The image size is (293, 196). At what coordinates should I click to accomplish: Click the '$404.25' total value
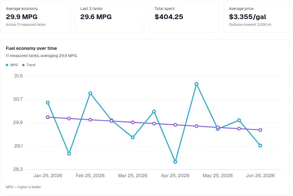point(169,17)
